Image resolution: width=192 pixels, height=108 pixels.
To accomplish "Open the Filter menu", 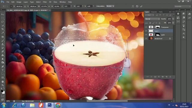I will pyautogui.click(x=45, y=2).
